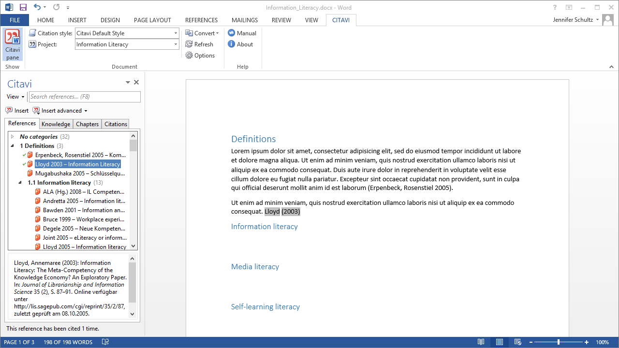This screenshot has height=348, width=619.
Task: Click the 100% zoom level
Action: [603, 342]
